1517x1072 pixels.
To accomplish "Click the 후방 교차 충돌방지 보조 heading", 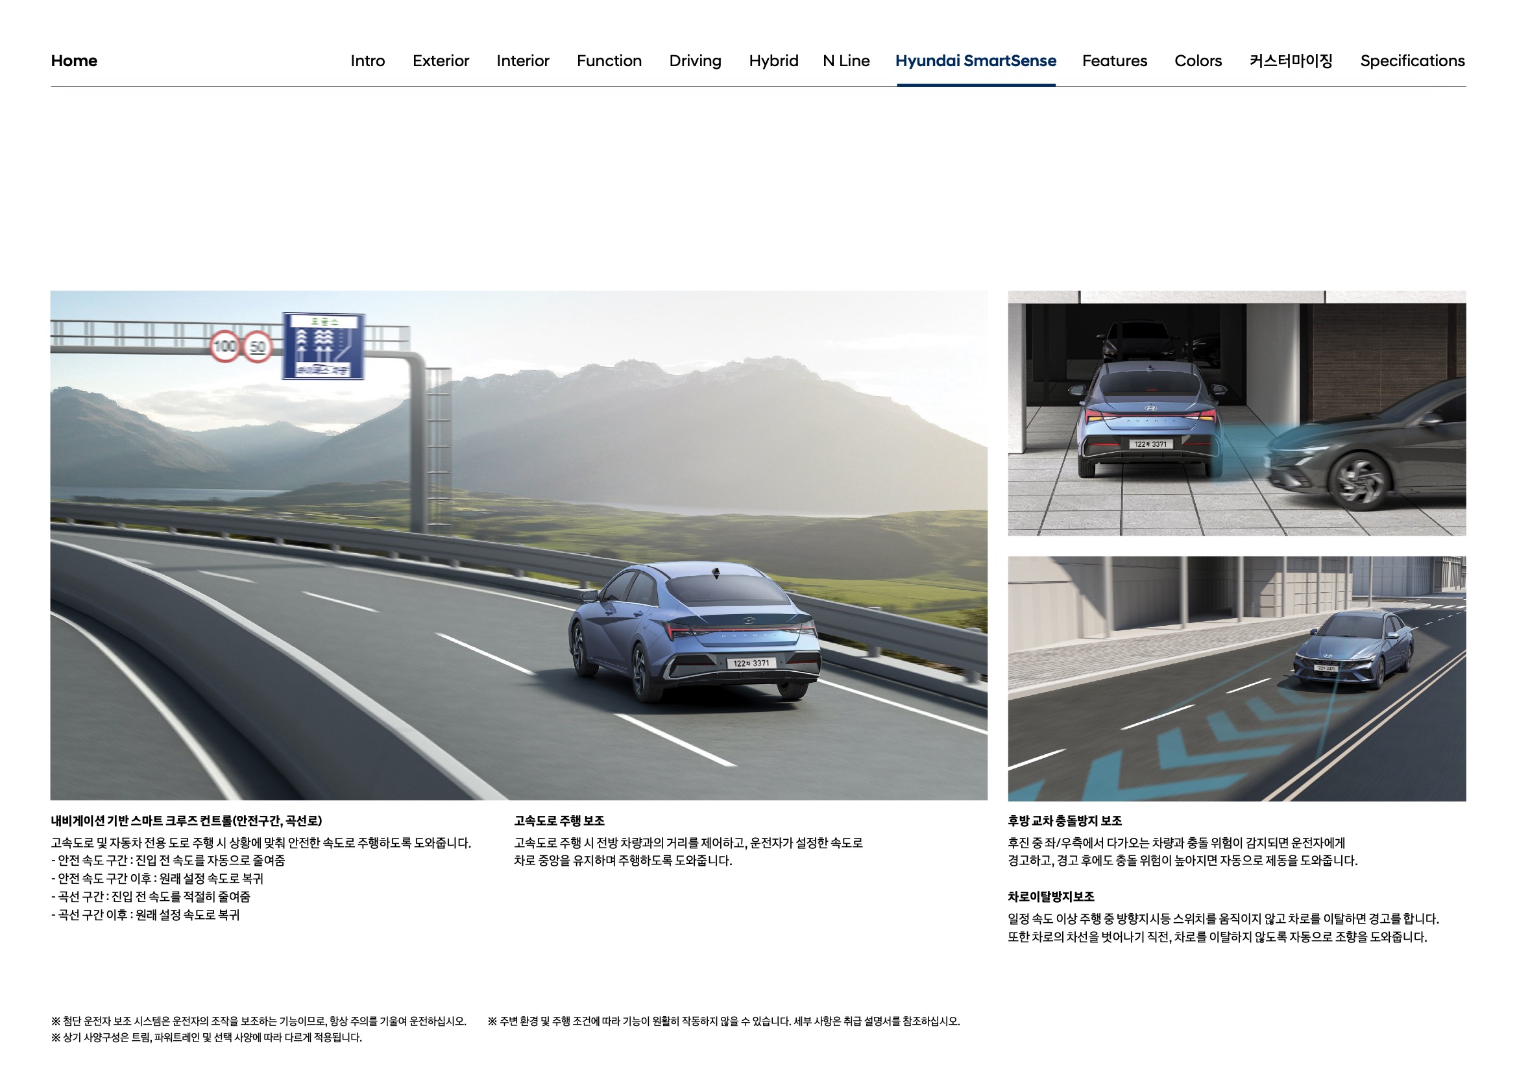I will 1064,820.
